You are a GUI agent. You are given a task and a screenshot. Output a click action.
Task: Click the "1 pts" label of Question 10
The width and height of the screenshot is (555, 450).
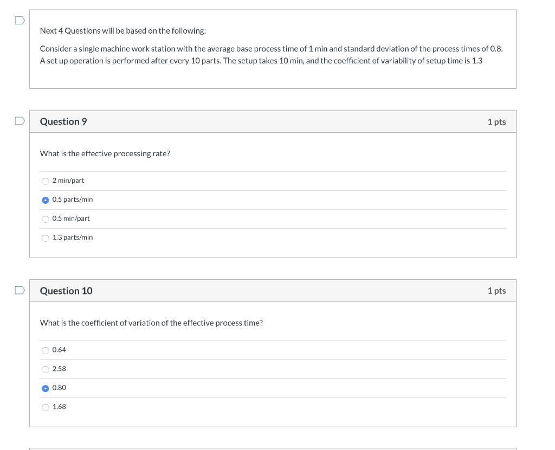pyautogui.click(x=496, y=291)
